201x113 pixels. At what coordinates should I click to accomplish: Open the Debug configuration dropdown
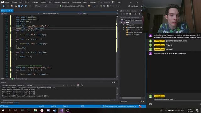(x=39, y=6)
